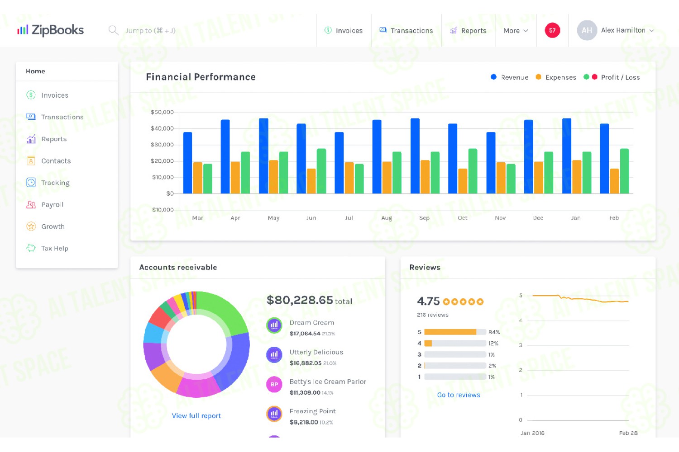This screenshot has height=452, width=679.
Task: Select the Dream Cream company icon
Action: pyautogui.click(x=274, y=325)
